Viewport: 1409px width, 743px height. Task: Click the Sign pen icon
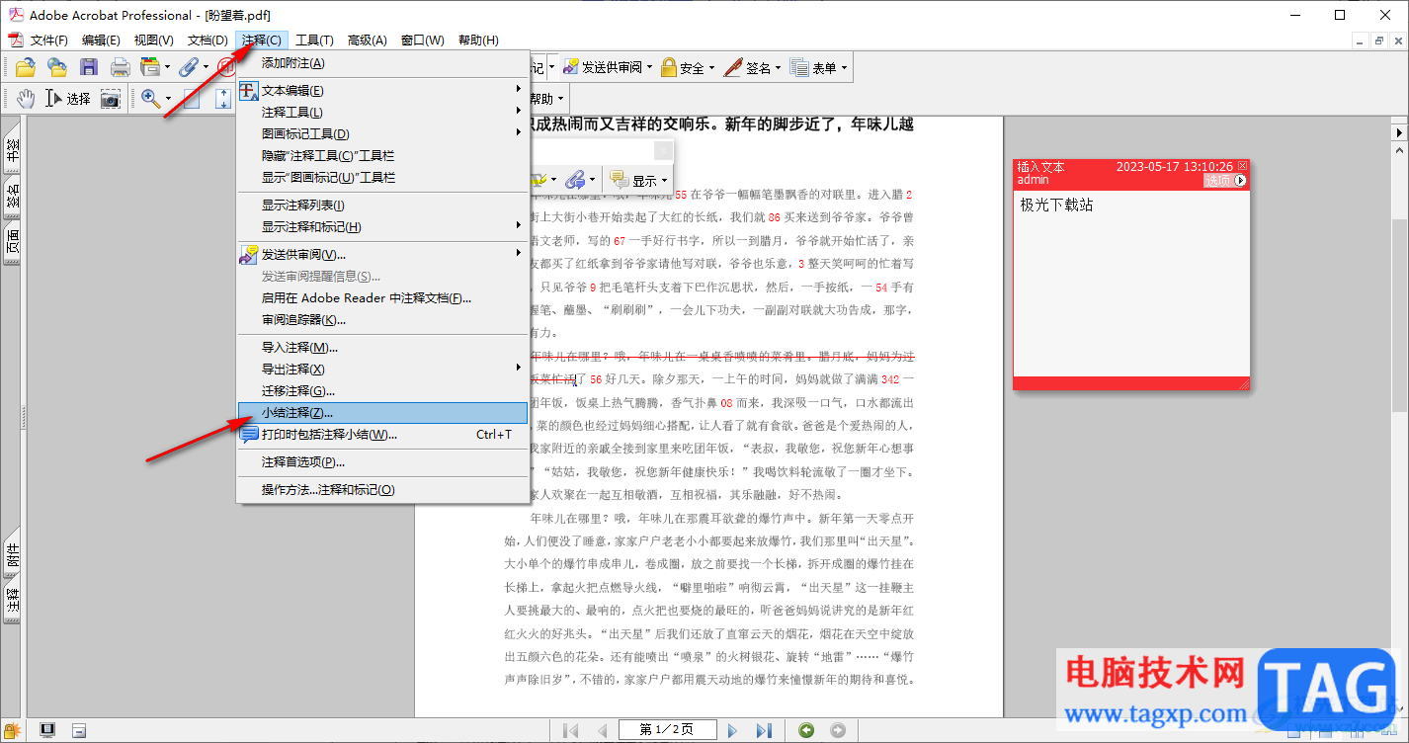pyautogui.click(x=732, y=67)
